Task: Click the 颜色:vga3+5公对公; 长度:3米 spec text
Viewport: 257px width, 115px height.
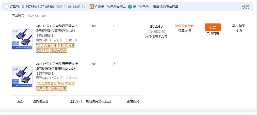Action: [57, 40]
